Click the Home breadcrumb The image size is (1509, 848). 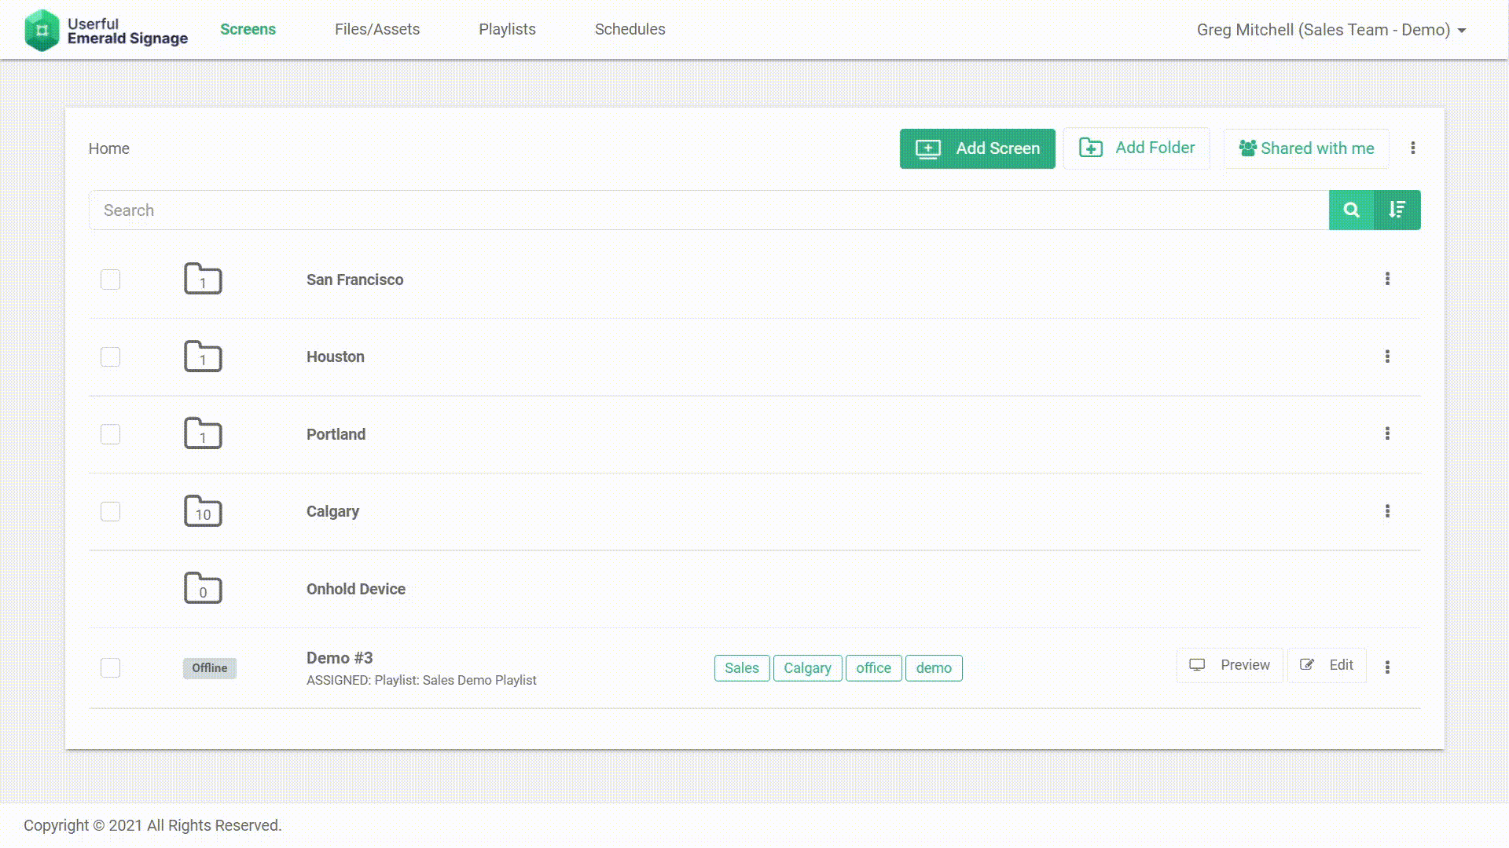point(108,148)
